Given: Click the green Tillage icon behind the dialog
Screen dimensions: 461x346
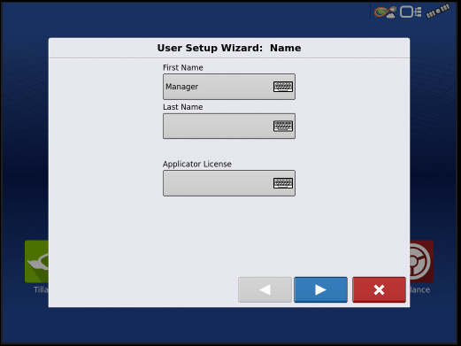Looking at the screenshot, I should click(x=36, y=262).
